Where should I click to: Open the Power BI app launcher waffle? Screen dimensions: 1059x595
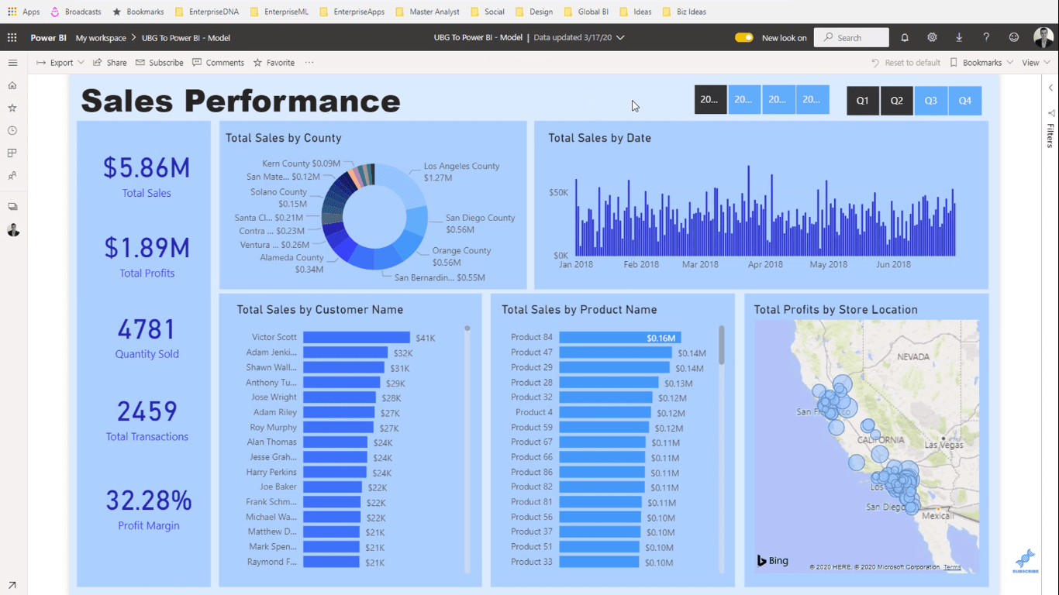12,37
